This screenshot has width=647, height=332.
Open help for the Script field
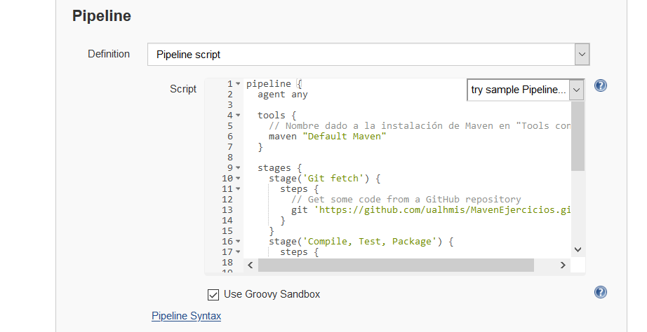tap(601, 85)
